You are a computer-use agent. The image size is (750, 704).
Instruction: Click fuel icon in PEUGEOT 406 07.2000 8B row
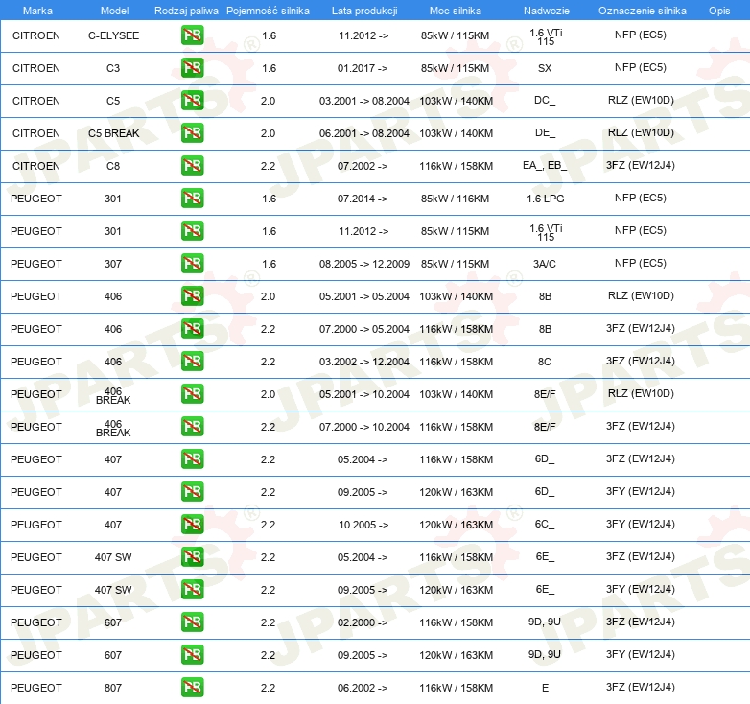(192, 329)
